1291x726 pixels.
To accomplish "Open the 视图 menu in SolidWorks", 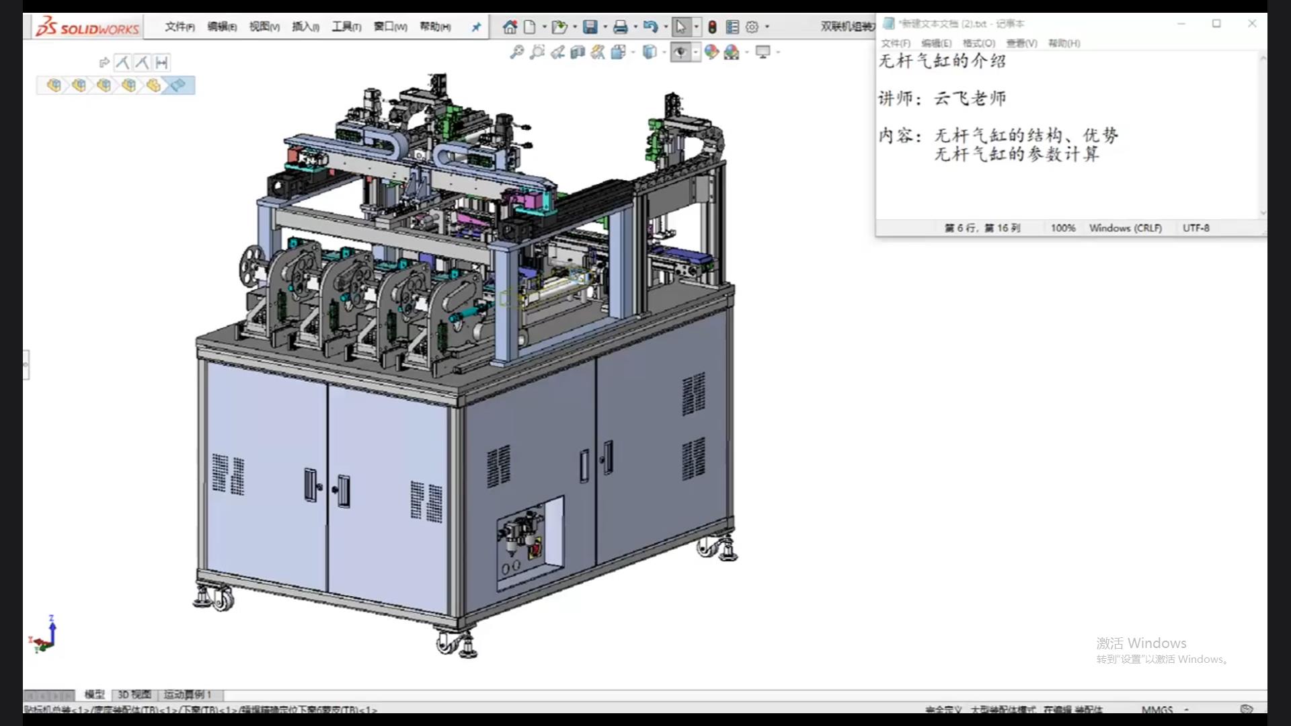I will click(x=264, y=26).
